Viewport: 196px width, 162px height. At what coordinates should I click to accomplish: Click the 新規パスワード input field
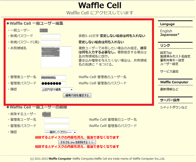[x=51, y=36]
